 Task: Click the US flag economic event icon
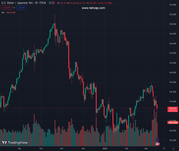(157, 144)
